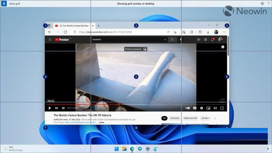
Task: Close The World's Fastest Bomber tab
Action: point(93,26)
